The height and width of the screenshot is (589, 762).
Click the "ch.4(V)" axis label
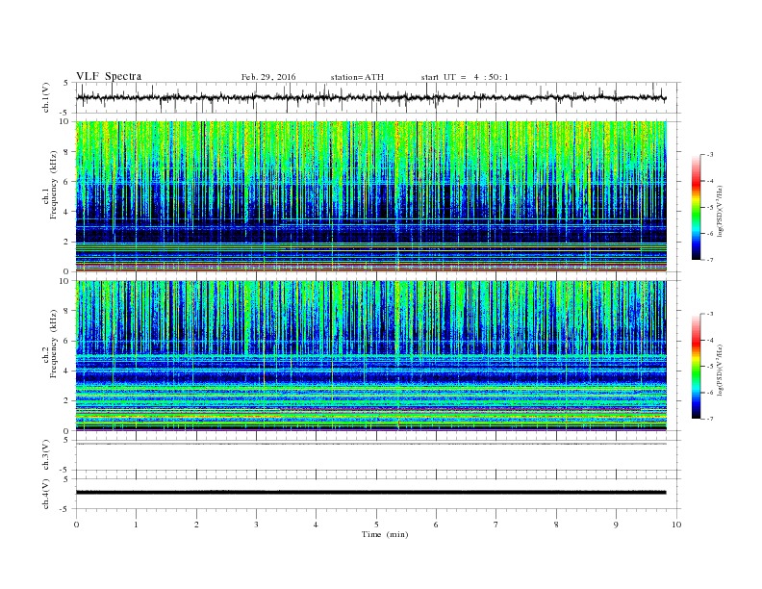pyautogui.click(x=46, y=494)
